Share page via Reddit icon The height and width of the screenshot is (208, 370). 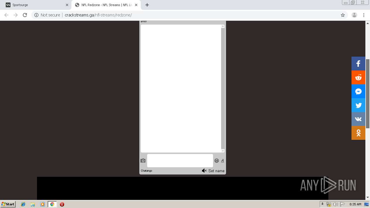(358, 77)
